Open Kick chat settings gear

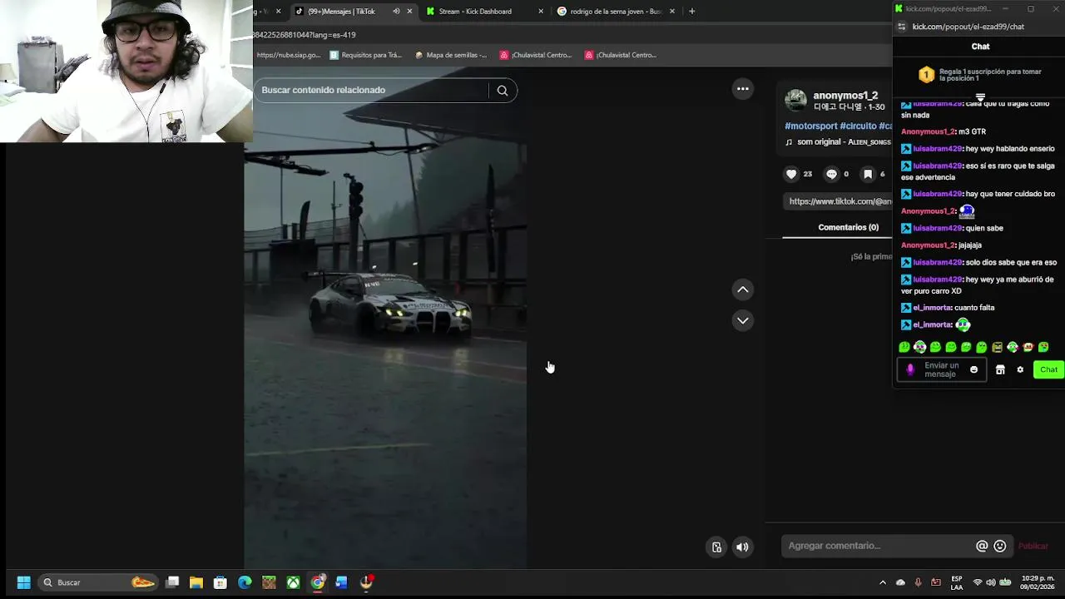click(1020, 370)
